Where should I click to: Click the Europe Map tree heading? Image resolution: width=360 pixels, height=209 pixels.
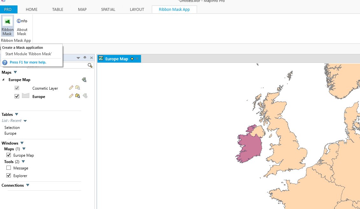click(19, 80)
